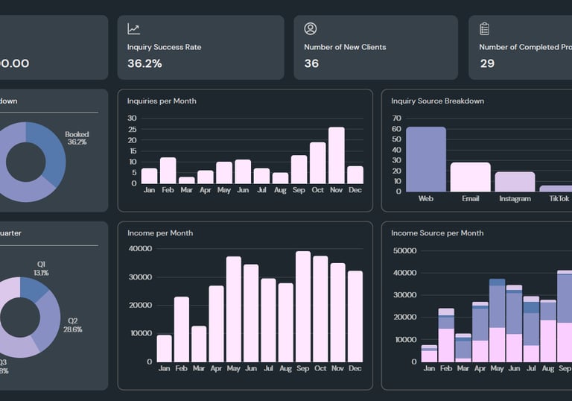This screenshot has width=572, height=401.
Task: Click the September bar in Income per Month
Action: (x=303, y=306)
